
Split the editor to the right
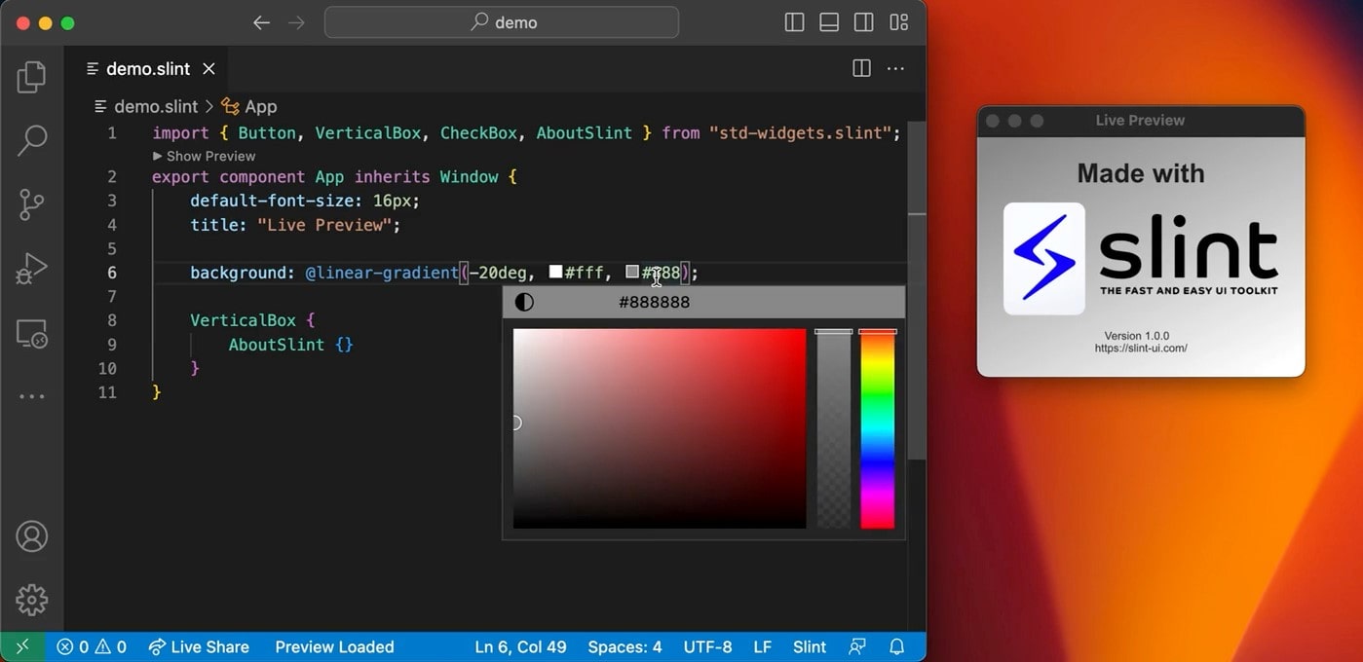pyautogui.click(x=861, y=68)
